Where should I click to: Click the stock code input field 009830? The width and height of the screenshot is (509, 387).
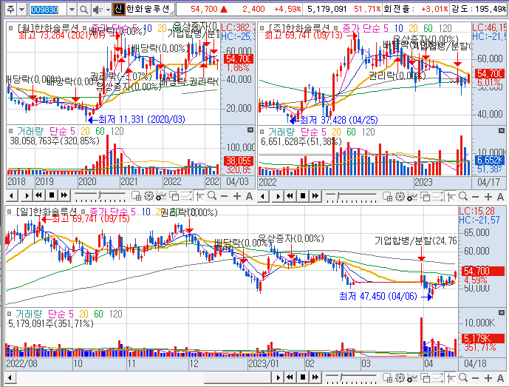[48, 10]
